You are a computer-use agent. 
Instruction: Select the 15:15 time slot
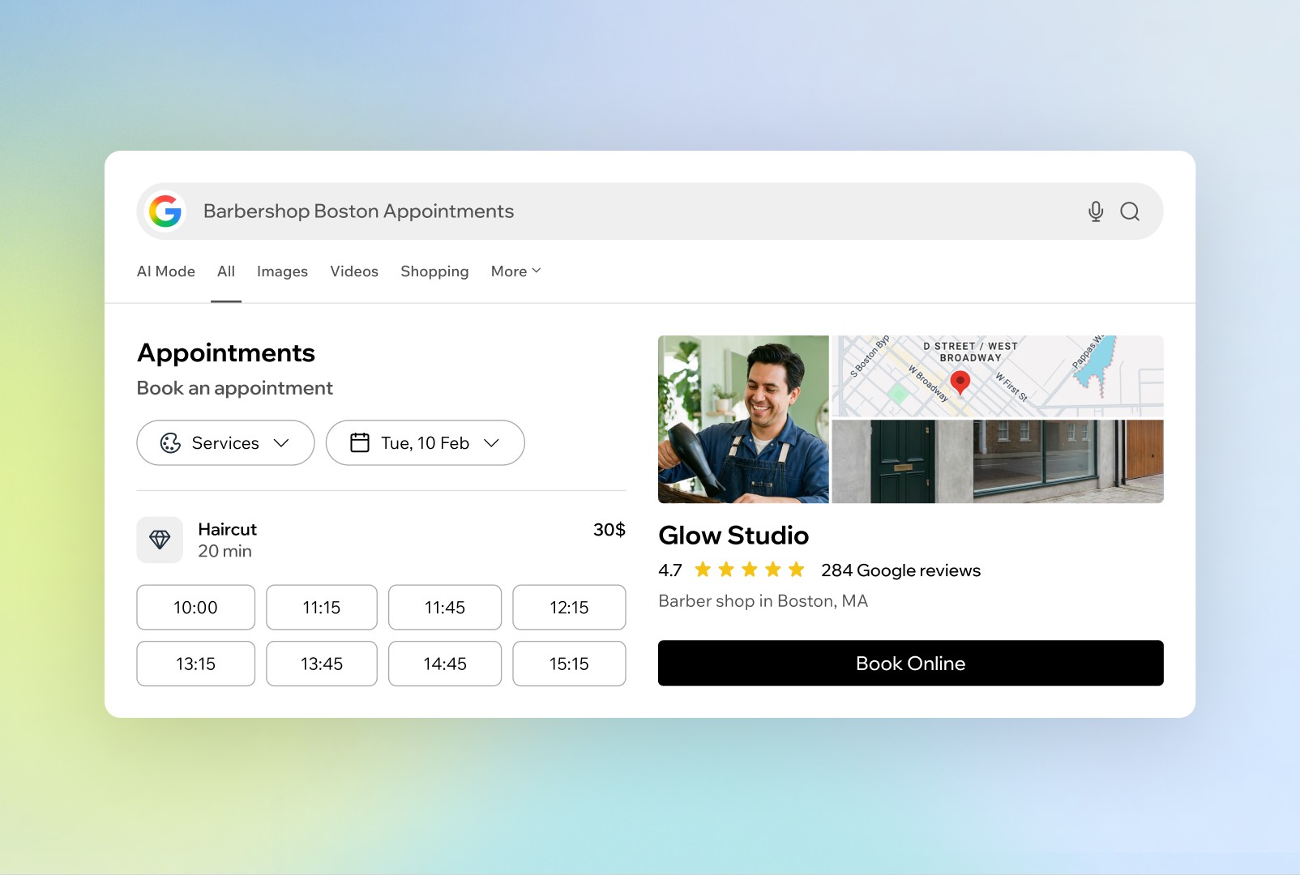tap(569, 664)
